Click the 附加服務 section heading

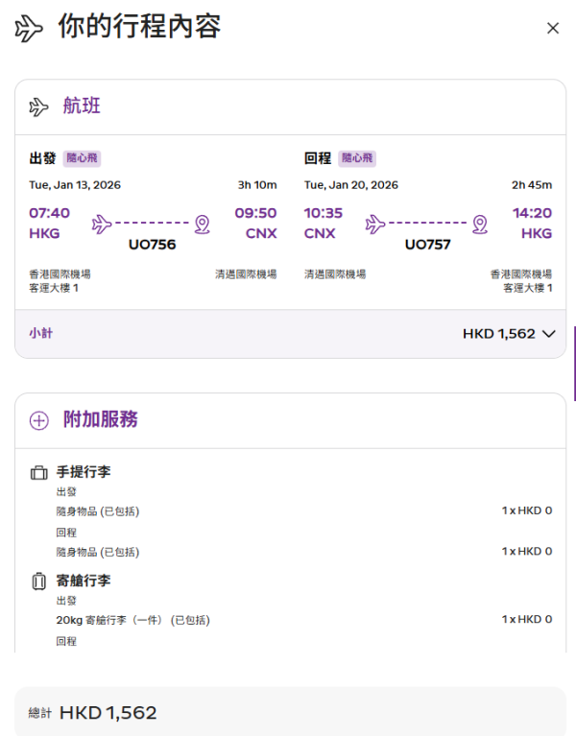pyautogui.click(x=101, y=419)
